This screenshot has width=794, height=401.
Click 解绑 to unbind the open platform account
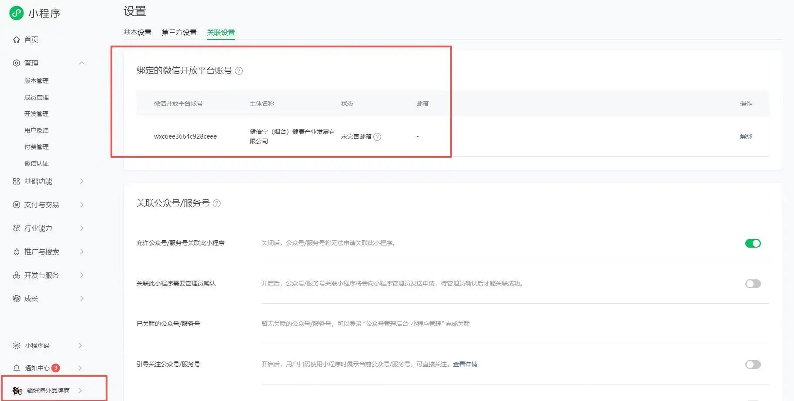pyautogui.click(x=746, y=136)
